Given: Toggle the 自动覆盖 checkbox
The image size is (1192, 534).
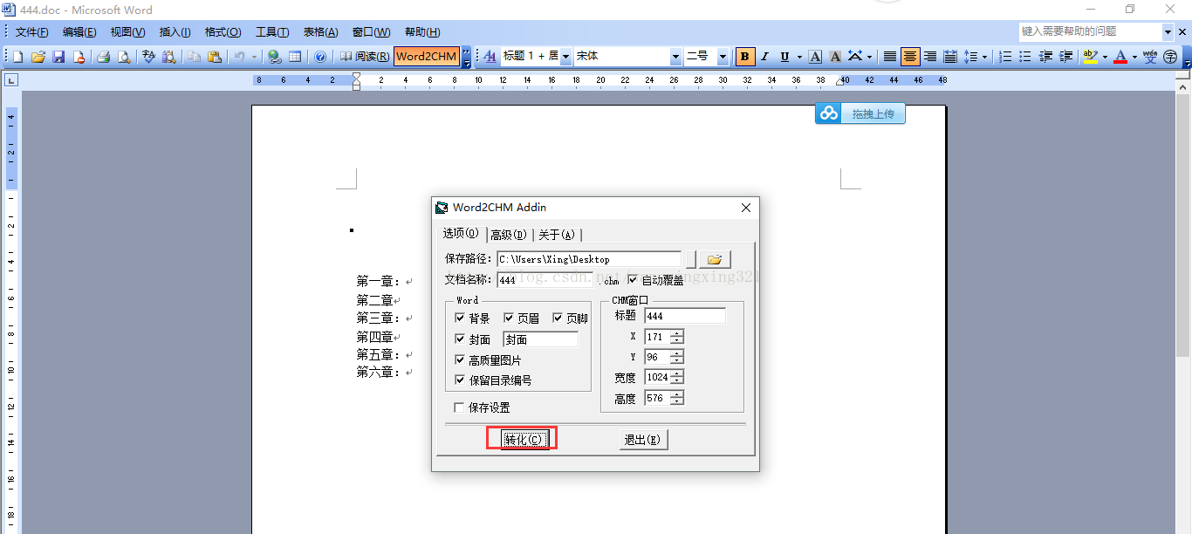Looking at the screenshot, I should [x=633, y=280].
